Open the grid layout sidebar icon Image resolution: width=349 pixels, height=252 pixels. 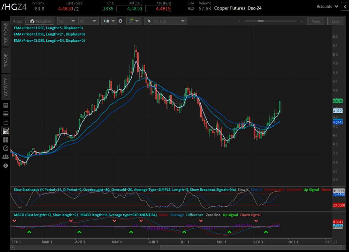pyautogui.click(x=6, y=140)
